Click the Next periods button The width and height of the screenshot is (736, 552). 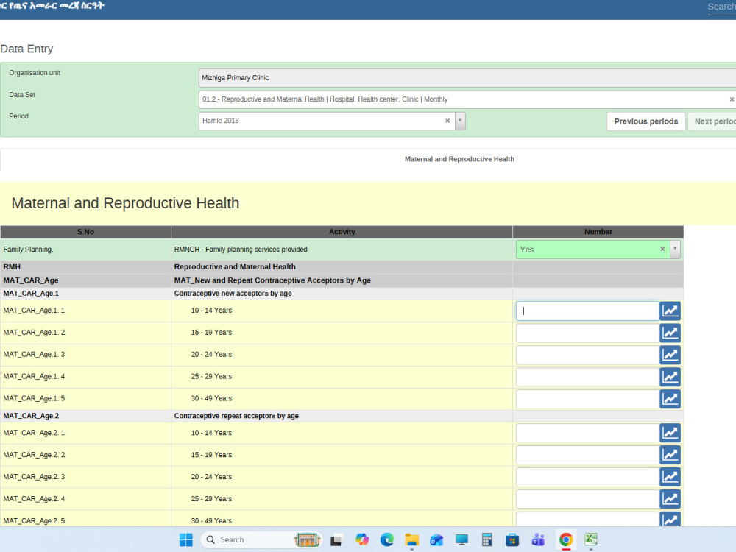[x=712, y=121]
